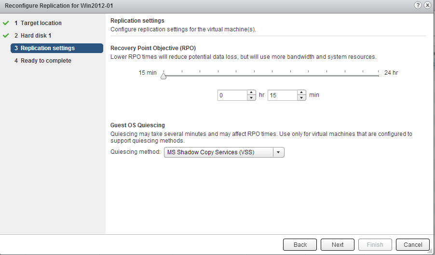Image resolution: width=435 pixels, height=255 pixels.
Task: Click the RPO hours input field
Action: (x=232, y=95)
